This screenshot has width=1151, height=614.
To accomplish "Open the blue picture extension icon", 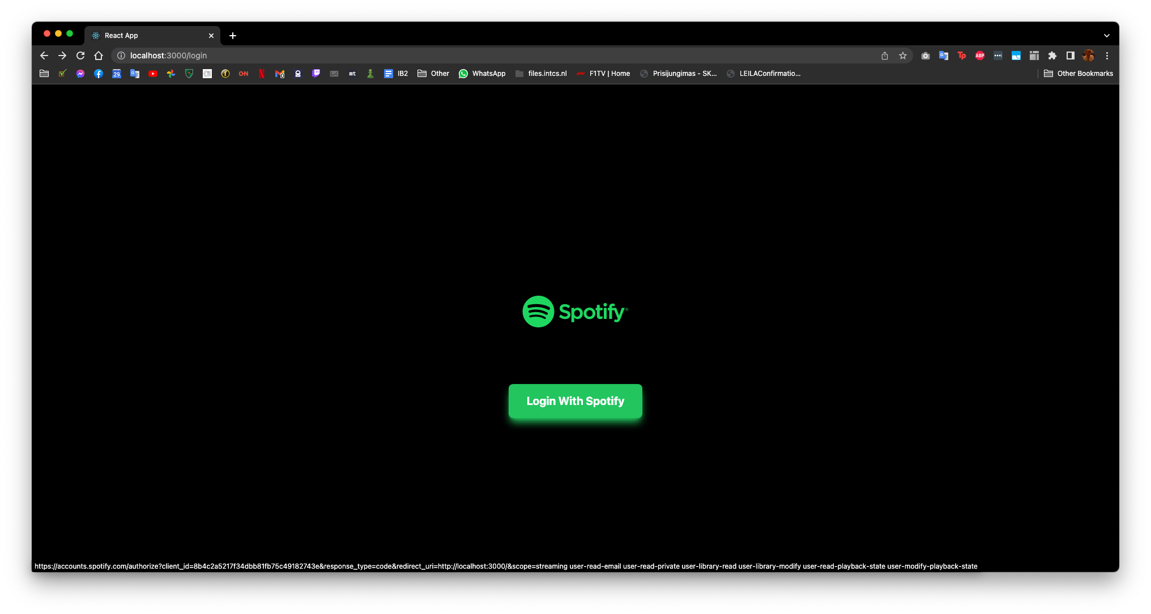I will coord(1016,56).
